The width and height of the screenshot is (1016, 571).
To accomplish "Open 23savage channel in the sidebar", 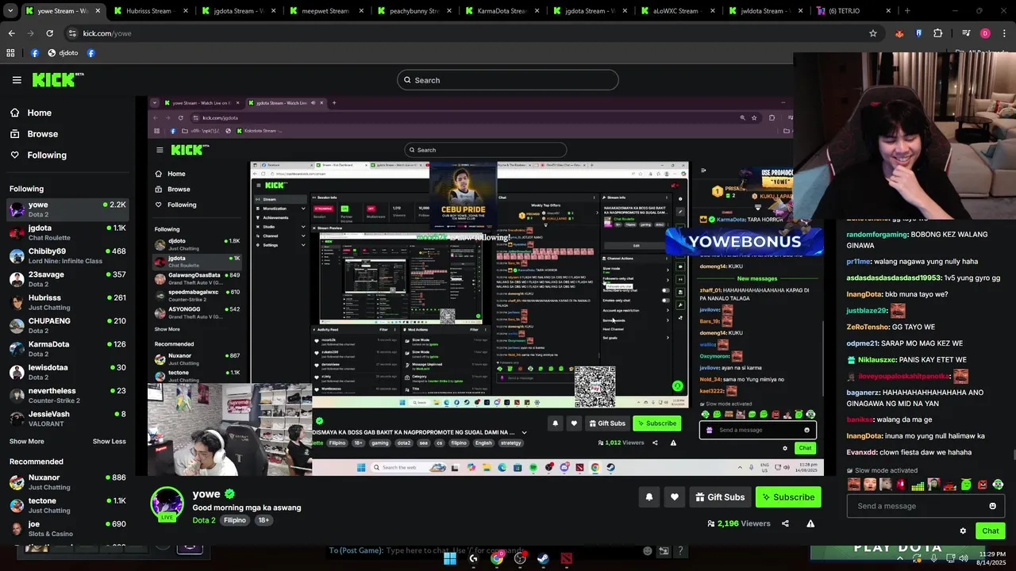I will [67, 279].
